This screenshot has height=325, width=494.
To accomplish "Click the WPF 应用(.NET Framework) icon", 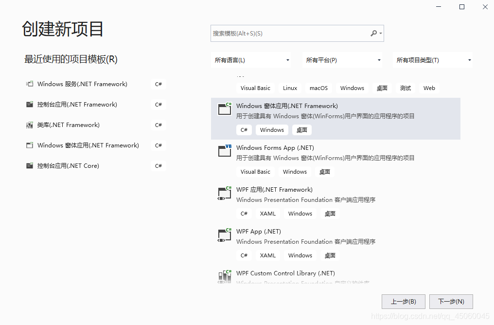I will click(x=225, y=192).
